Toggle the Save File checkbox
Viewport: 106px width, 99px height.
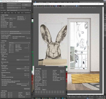click(22, 8)
